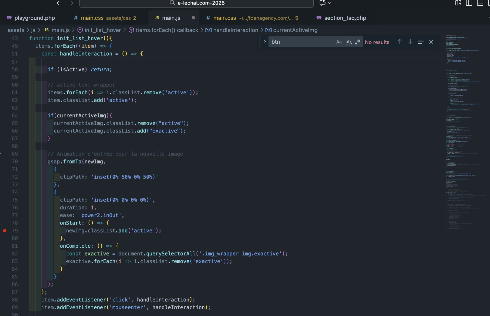Screen dimensions: 490x316
Task: Click the find-in-selection filter icon
Action: pos(421,42)
